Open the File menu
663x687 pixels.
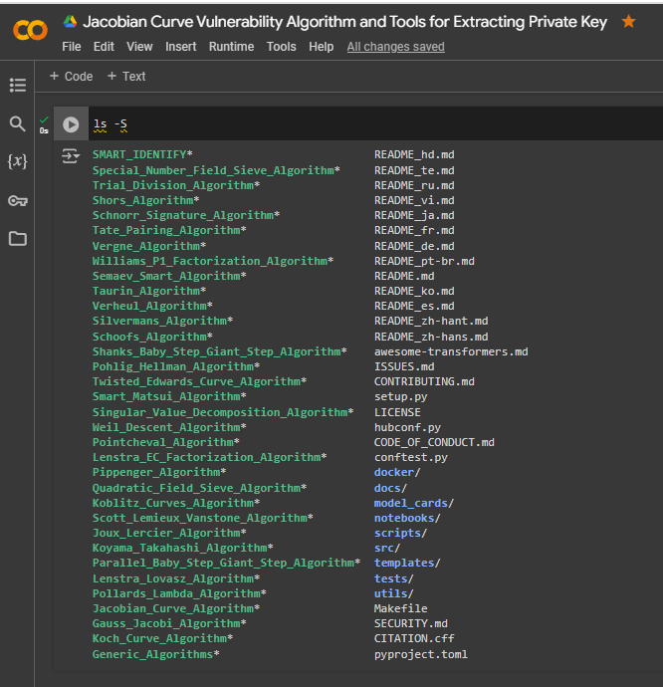point(72,47)
